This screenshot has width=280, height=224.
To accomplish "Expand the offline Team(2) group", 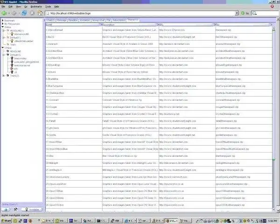I will [x=3, y=76].
